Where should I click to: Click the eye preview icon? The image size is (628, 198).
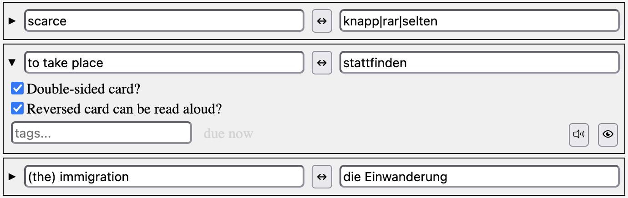[608, 134]
